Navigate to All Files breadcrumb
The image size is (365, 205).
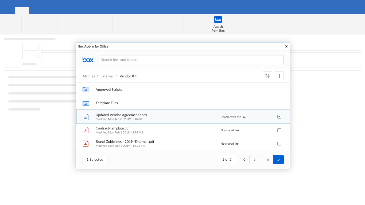(89, 76)
